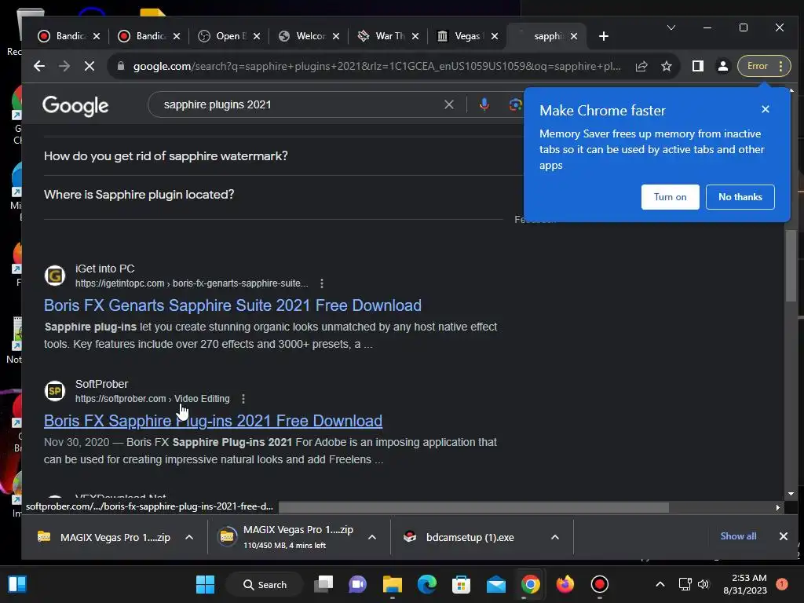
Task: Open Teams Chat from taskbar
Action: [x=357, y=584]
